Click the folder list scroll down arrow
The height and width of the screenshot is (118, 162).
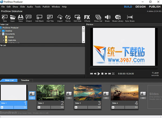pyautogui.click(x=83, y=42)
